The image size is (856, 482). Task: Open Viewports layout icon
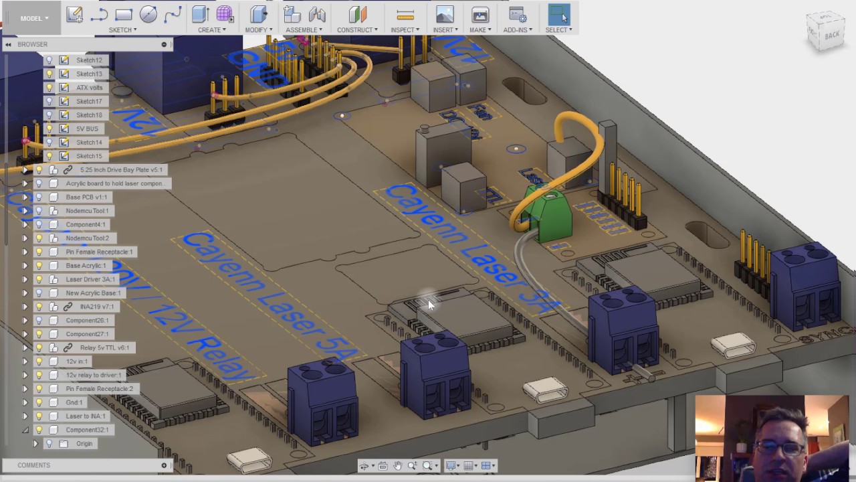click(x=486, y=466)
